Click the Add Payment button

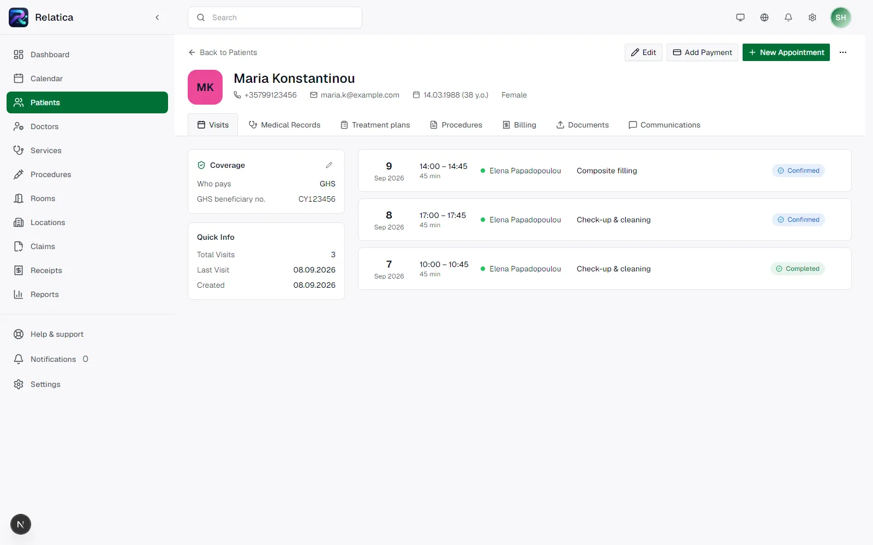[702, 52]
